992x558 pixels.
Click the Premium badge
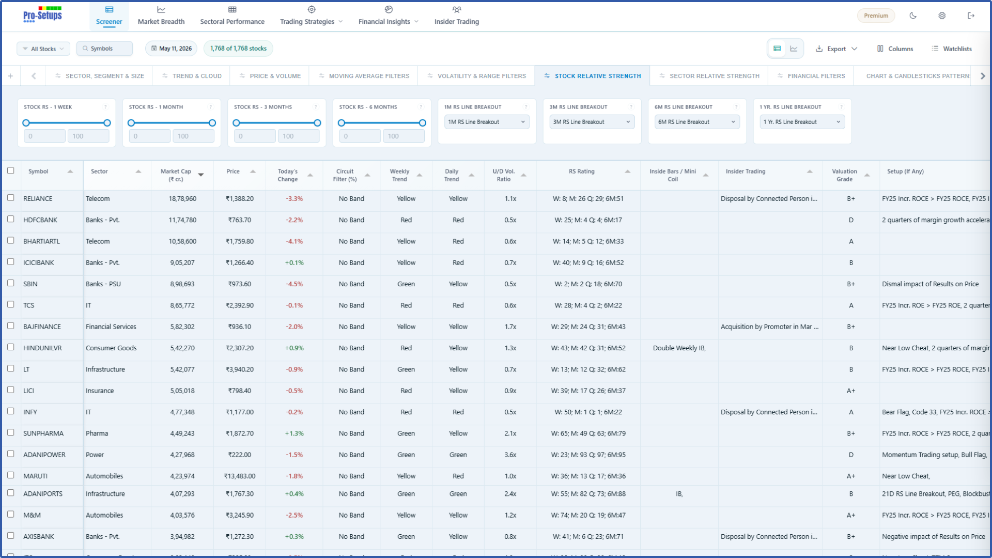pos(876,16)
